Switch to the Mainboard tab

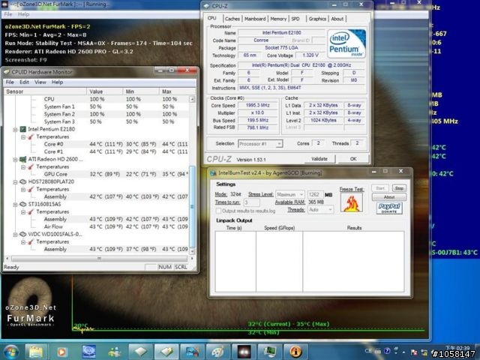[x=255, y=19]
